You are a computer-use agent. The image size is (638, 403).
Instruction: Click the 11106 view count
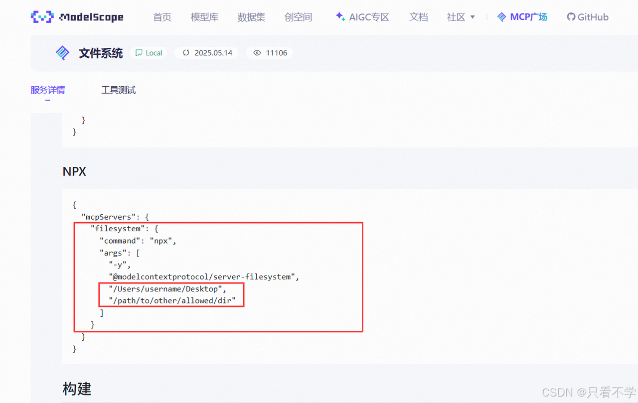277,53
